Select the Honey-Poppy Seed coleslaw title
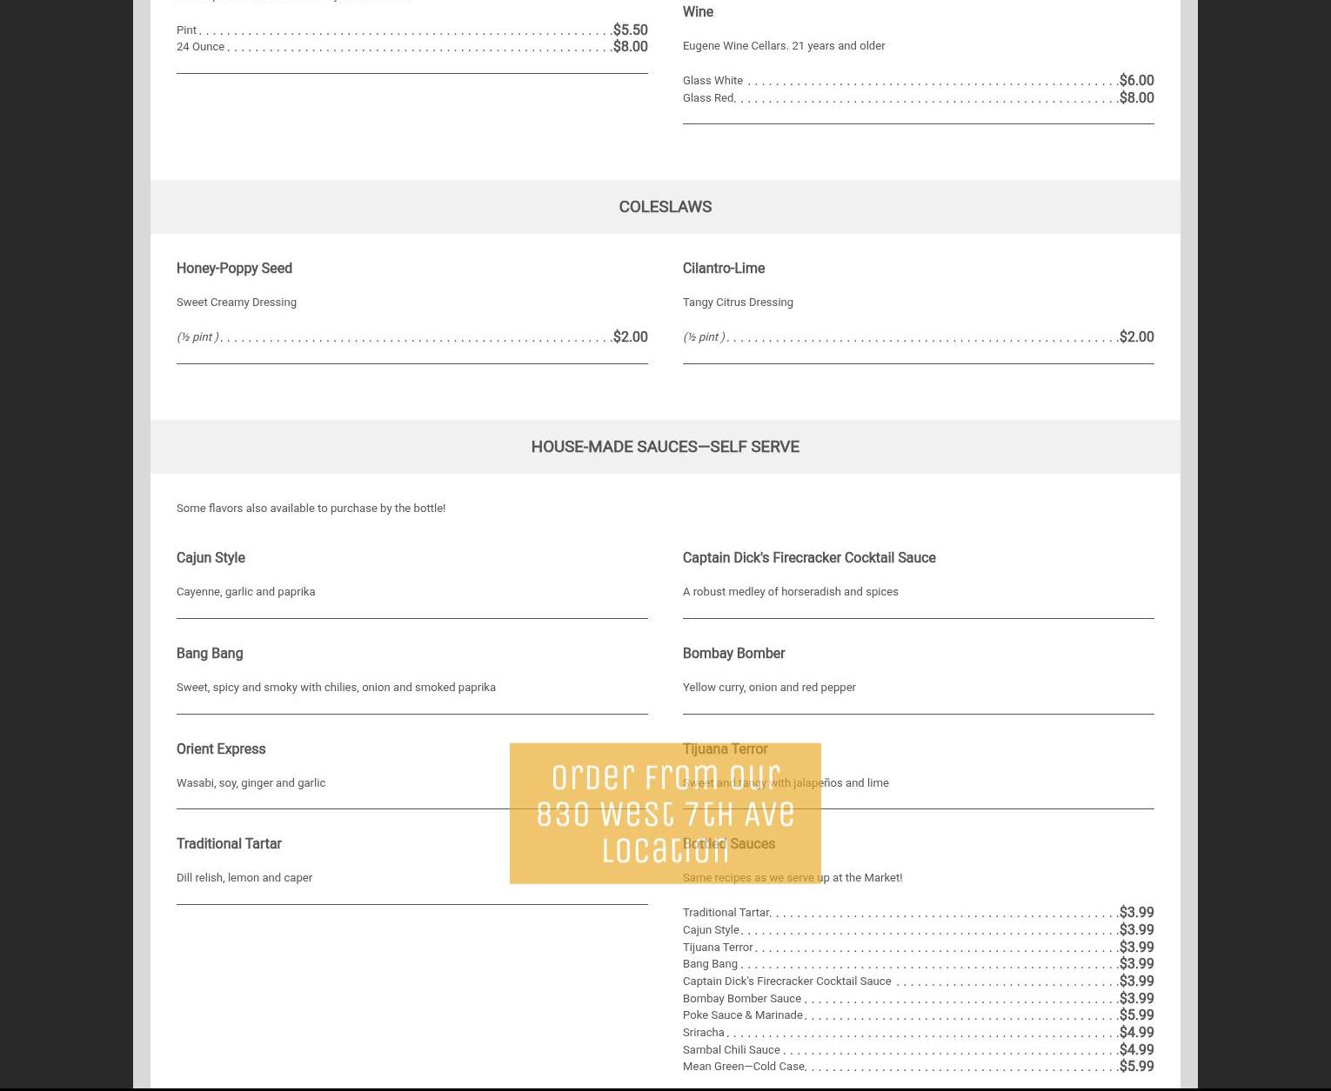Screen dimensions: 1331x1091 click(x=234, y=269)
